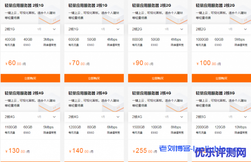Select the 2核1G spec field with 400GB traffic
This screenshot has width=251, height=162.
pos(30,29)
